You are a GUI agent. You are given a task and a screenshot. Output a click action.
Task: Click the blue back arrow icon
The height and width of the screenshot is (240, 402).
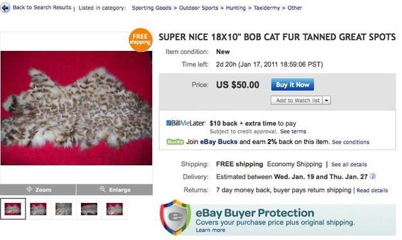point(5,8)
